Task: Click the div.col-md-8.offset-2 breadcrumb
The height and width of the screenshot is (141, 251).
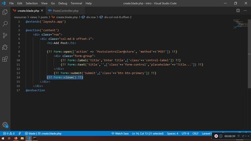Action: tap(116, 17)
